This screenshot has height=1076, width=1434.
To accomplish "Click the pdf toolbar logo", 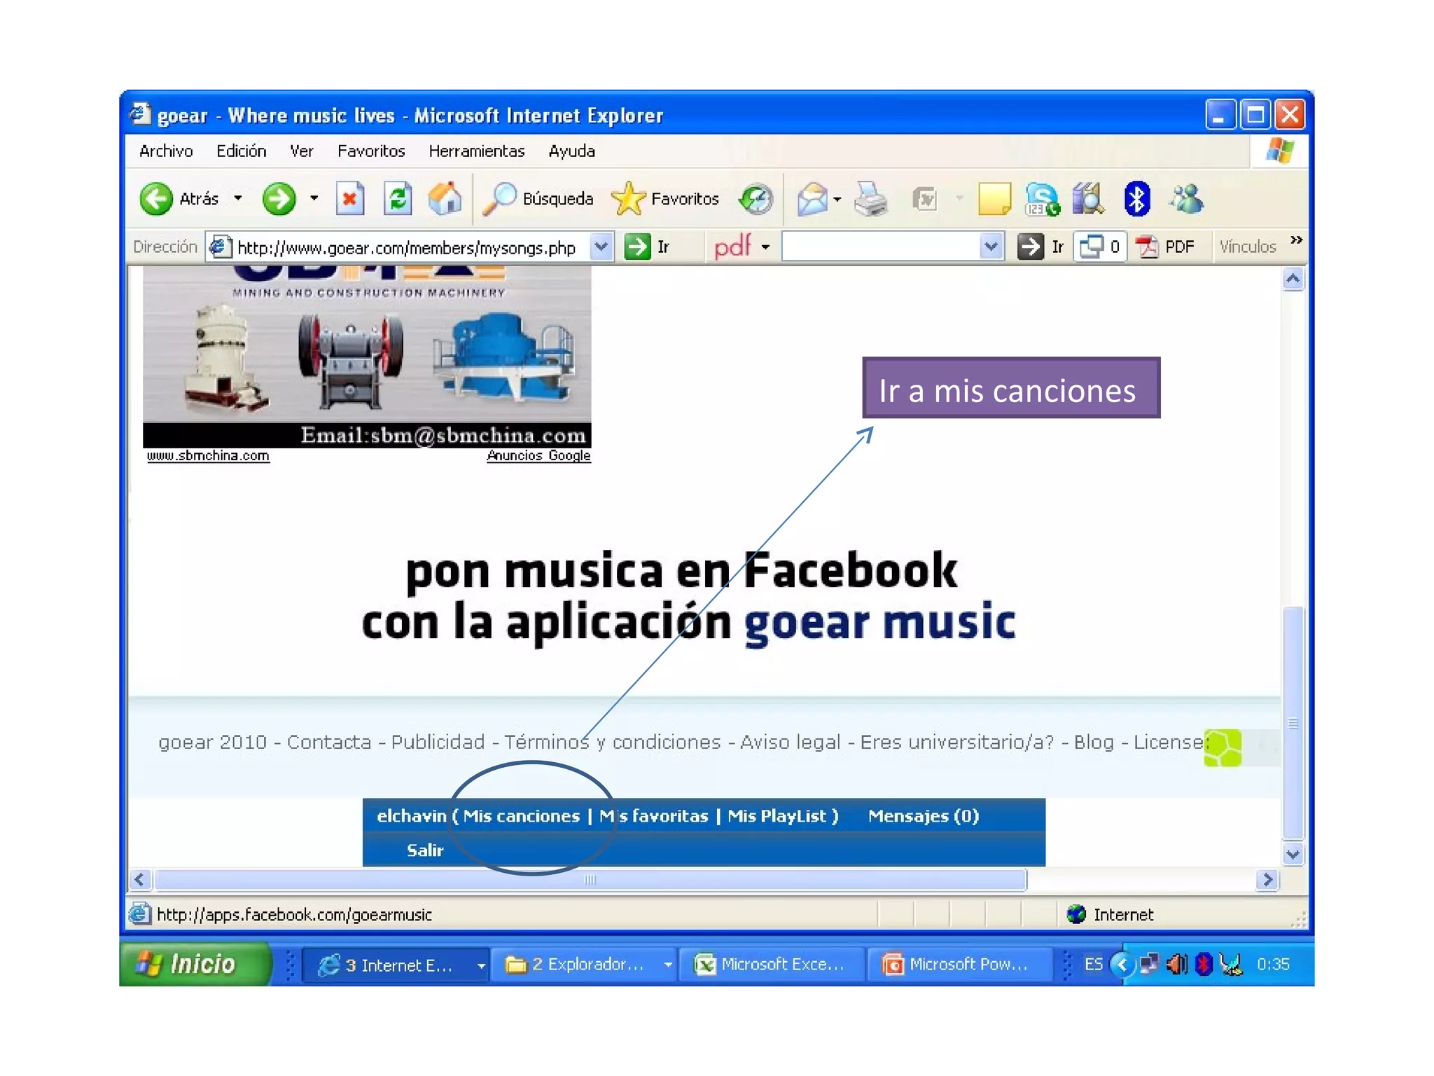I will click(x=732, y=247).
